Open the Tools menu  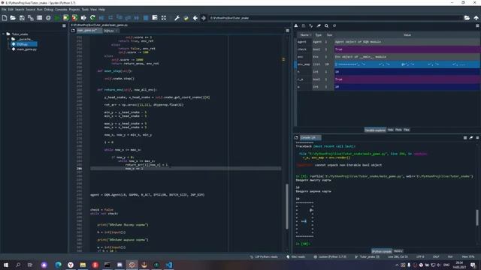85,10
